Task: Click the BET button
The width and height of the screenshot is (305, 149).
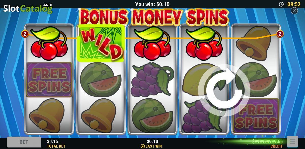Action: click(x=24, y=142)
